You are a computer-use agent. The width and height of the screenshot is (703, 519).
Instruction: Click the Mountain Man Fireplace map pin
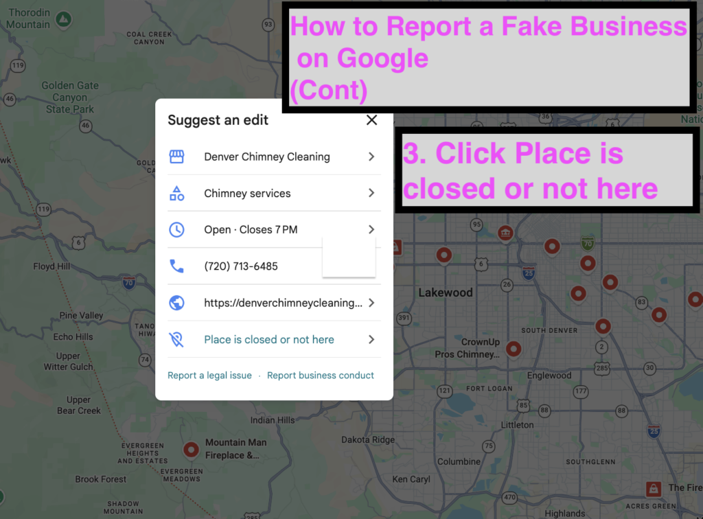coord(191,449)
